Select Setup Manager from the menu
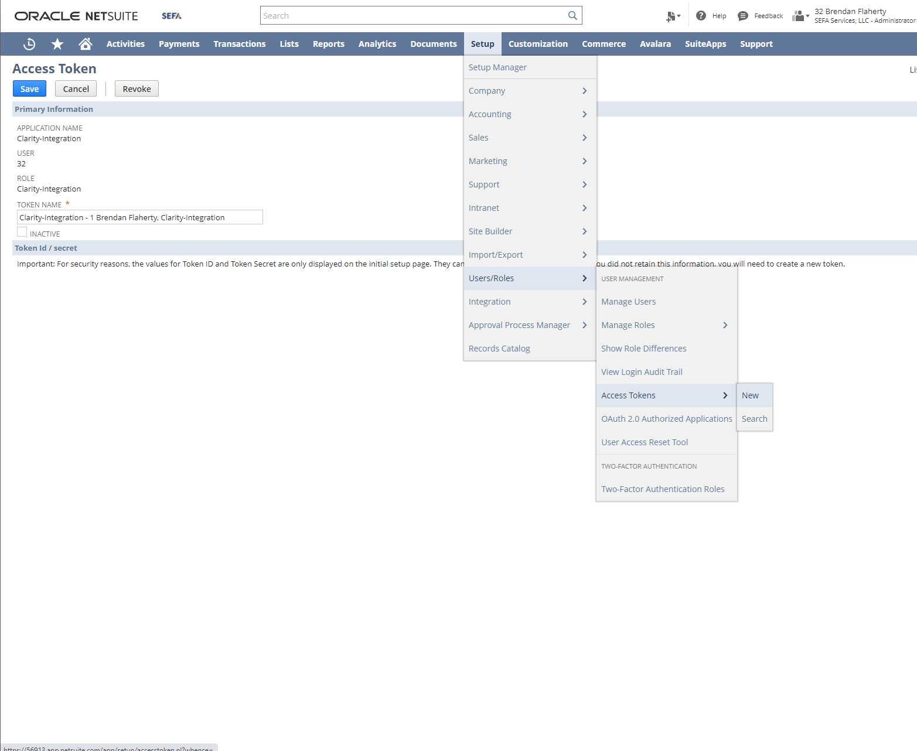The width and height of the screenshot is (917, 751). [x=530, y=67]
